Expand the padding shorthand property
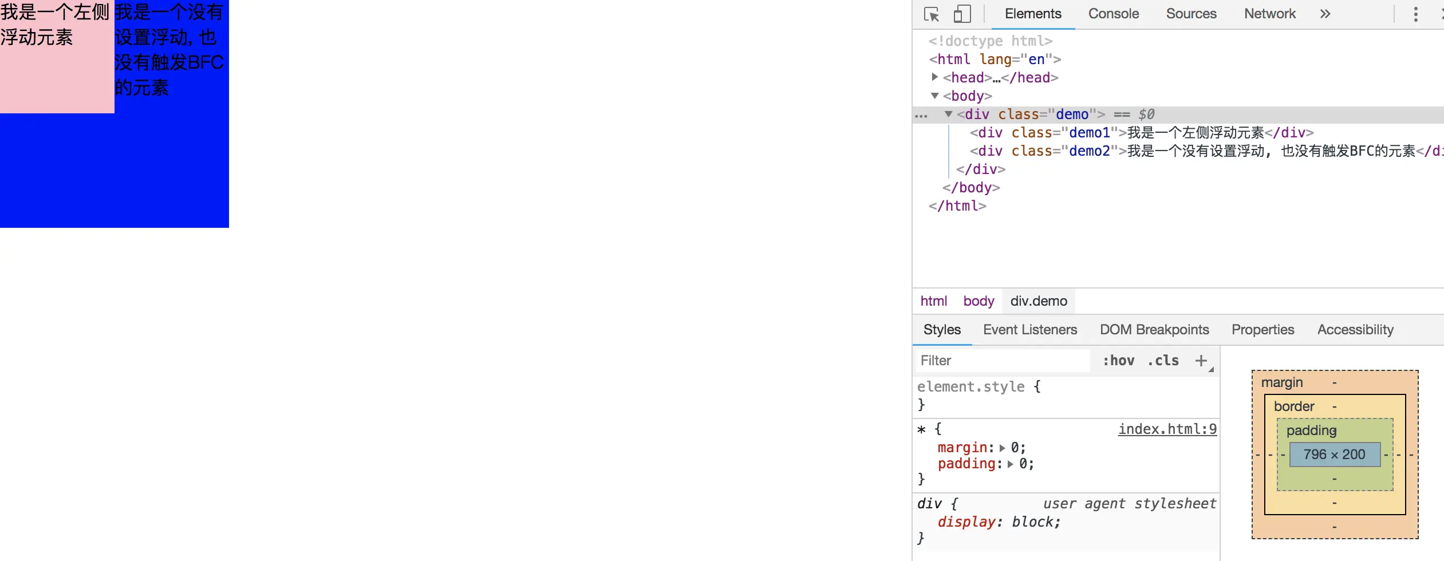Image resolution: width=1444 pixels, height=561 pixels. click(1011, 464)
